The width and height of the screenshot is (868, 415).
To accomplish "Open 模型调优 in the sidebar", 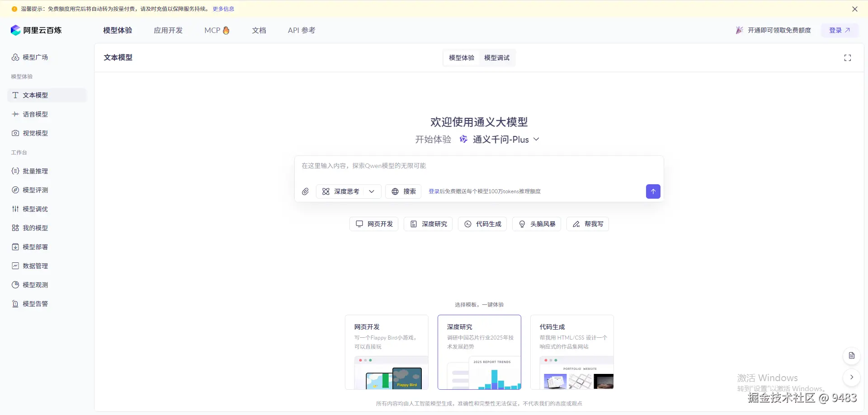I will pos(47,209).
